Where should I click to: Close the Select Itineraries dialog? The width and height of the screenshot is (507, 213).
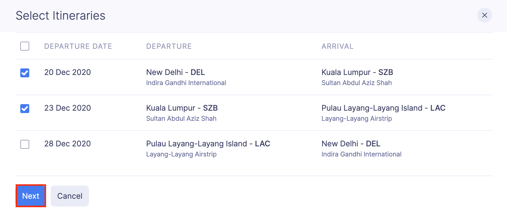pyautogui.click(x=484, y=15)
